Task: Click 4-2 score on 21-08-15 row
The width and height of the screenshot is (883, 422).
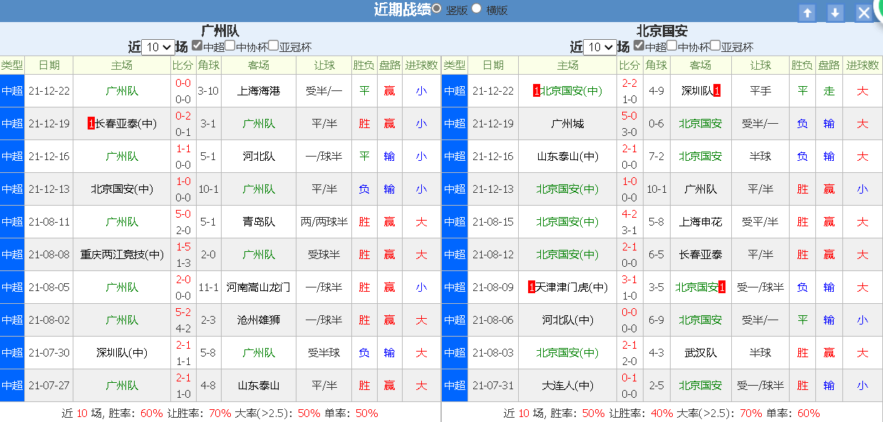Action: [629, 213]
